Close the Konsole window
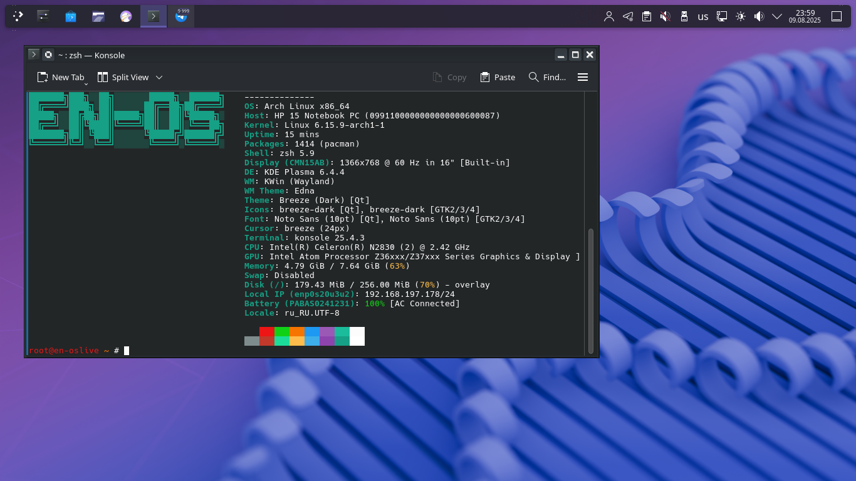The height and width of the screenshot is (481, 856). tap(590, 54)
